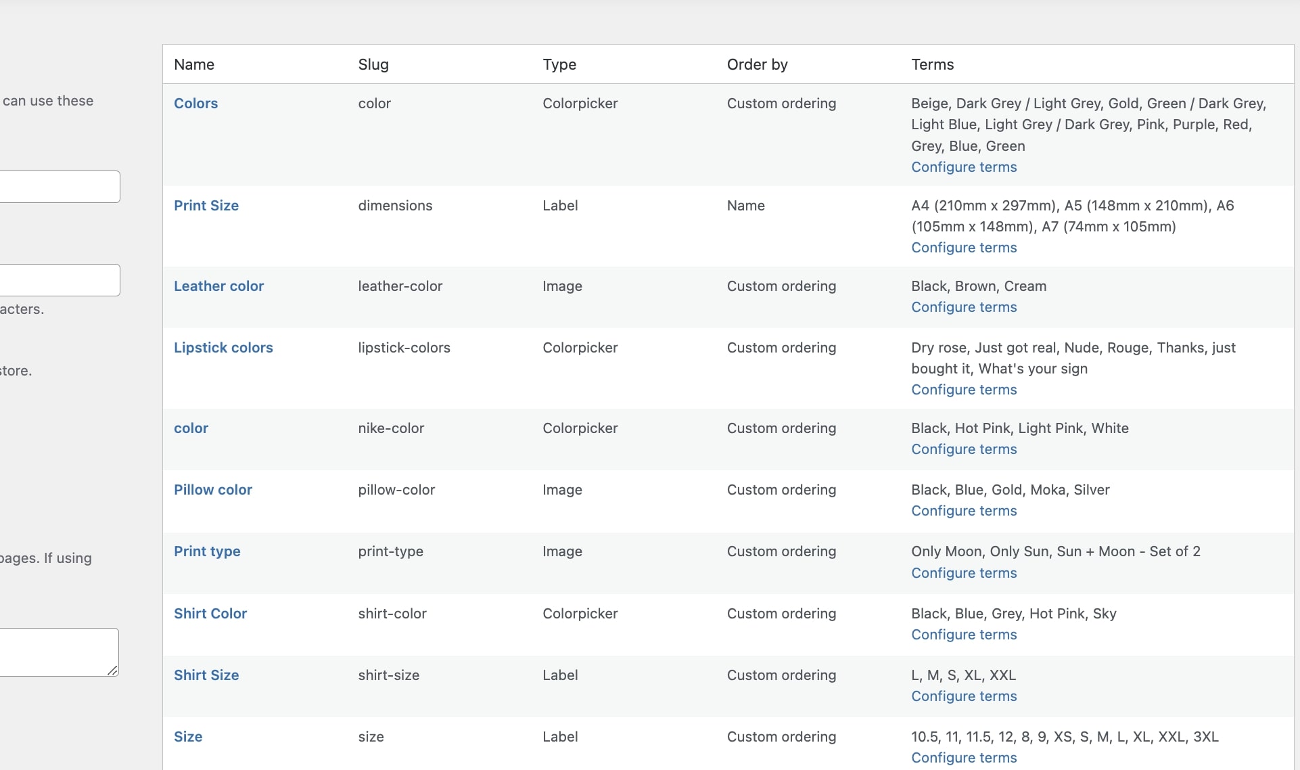Image resolution: width=1300 pixels, height=770 pixels.
Task: Configure terms for Pillow color row
Action: coord(964,511)
